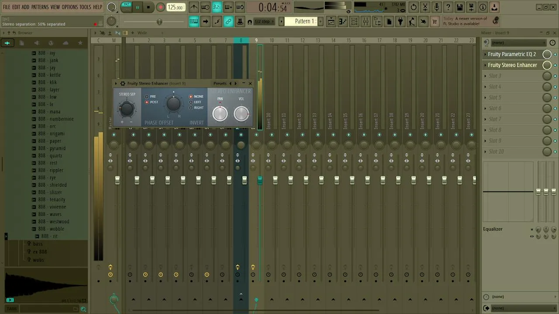The image size is (559, 314).
Task: Click the undo history icon
Action: click(414, 7)
